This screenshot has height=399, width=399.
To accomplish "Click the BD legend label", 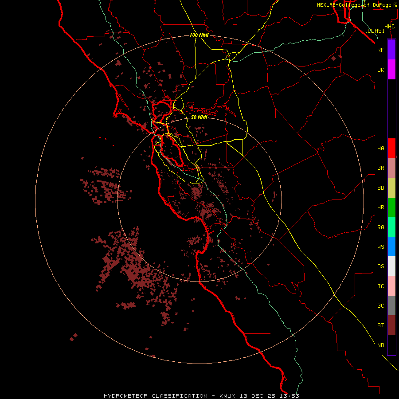I will point(381,188).
